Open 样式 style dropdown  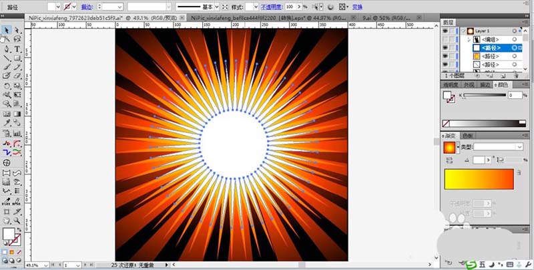click(256, 7)
